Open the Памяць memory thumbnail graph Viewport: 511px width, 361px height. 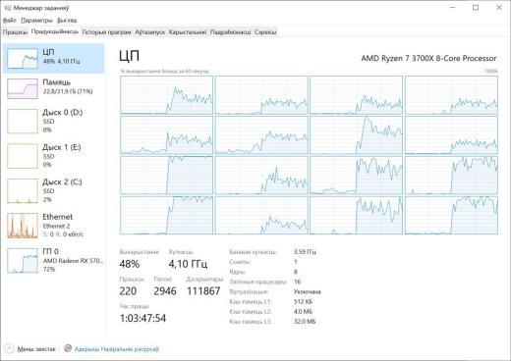pyautogui.click(x=23, y=88)
